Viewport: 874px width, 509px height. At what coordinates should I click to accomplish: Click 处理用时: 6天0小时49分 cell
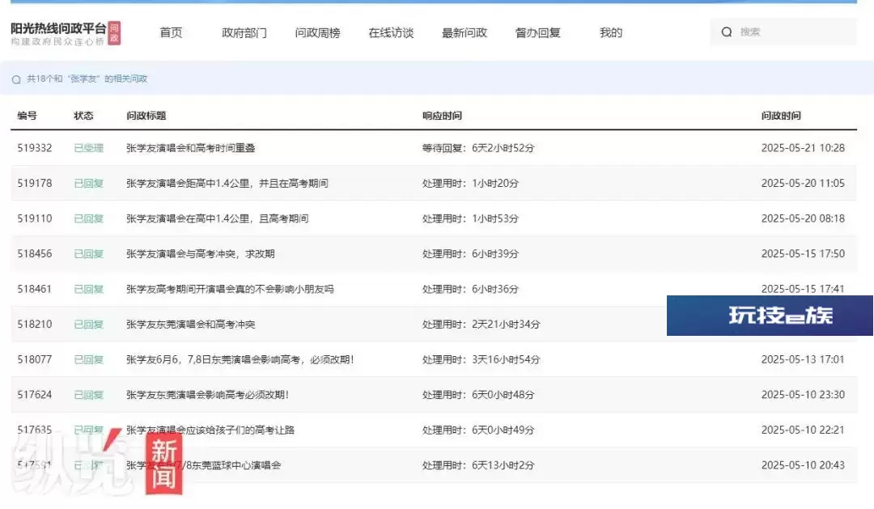(478, 430)
